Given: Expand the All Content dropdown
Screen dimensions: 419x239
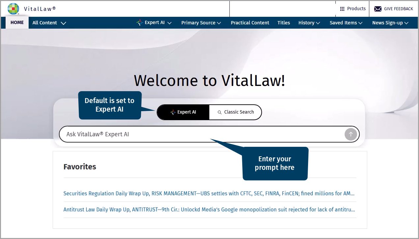Looking at the screenshot, I should [x=49, y=23].
